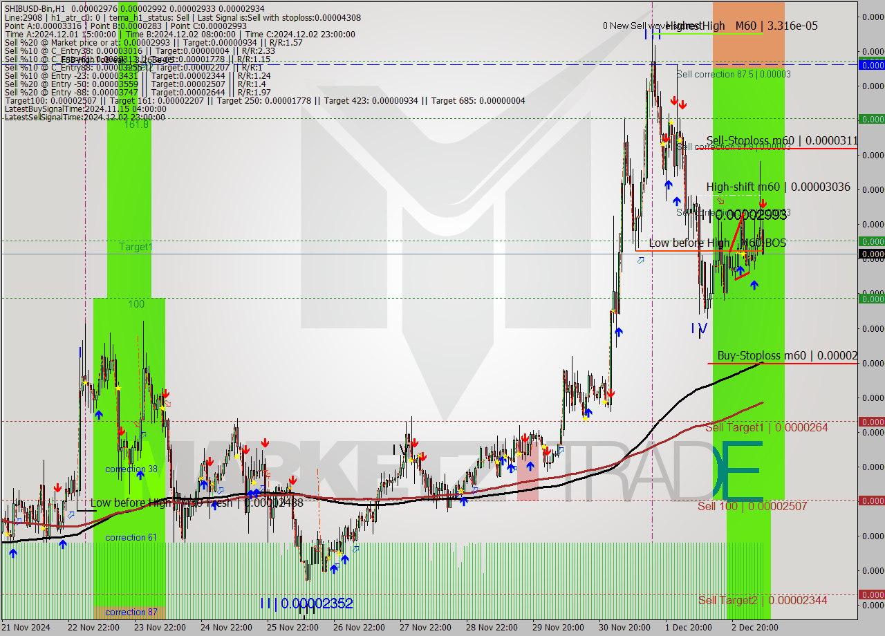The image size is (885, 636).
Task: Click the 'correction 87' label
Action: tap(131, 612)
